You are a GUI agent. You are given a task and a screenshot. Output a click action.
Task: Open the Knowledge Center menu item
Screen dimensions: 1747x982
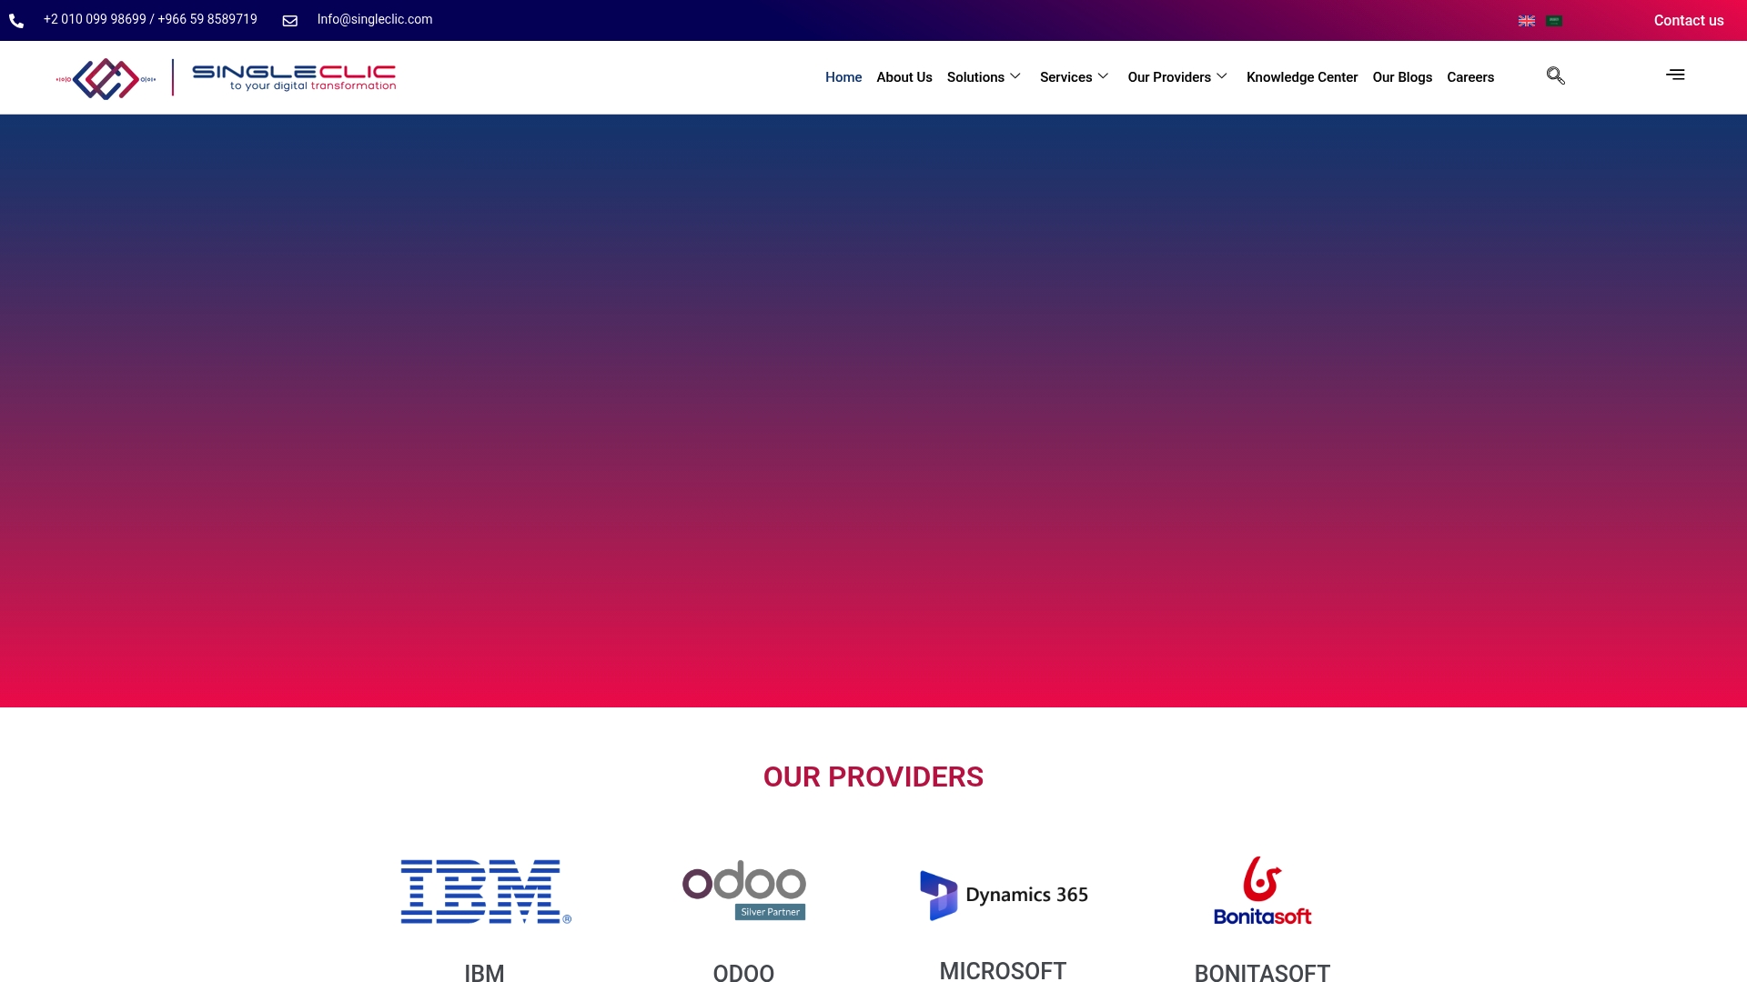pos(1301,77)
